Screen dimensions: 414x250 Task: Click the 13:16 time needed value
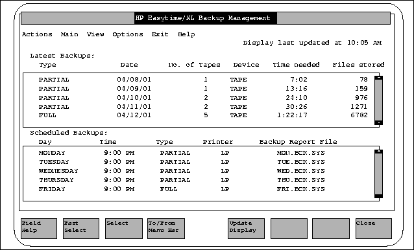297,89
